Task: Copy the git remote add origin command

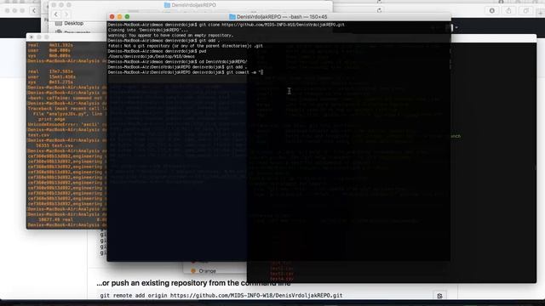Action: pos(439,296)
